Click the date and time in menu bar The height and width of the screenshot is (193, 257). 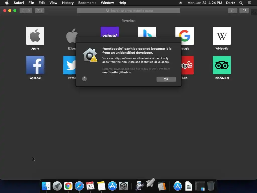pos(205,3)
